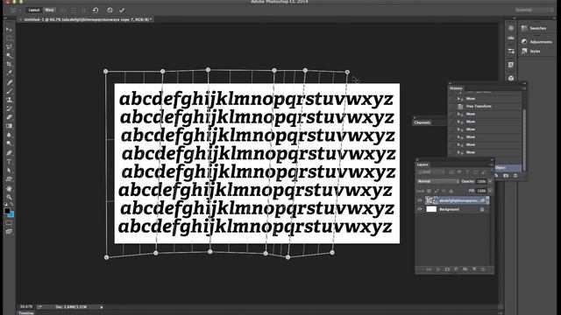Open the Timeline tab at bottom
The height and width of the screenshot is (315, 561).
26,313
